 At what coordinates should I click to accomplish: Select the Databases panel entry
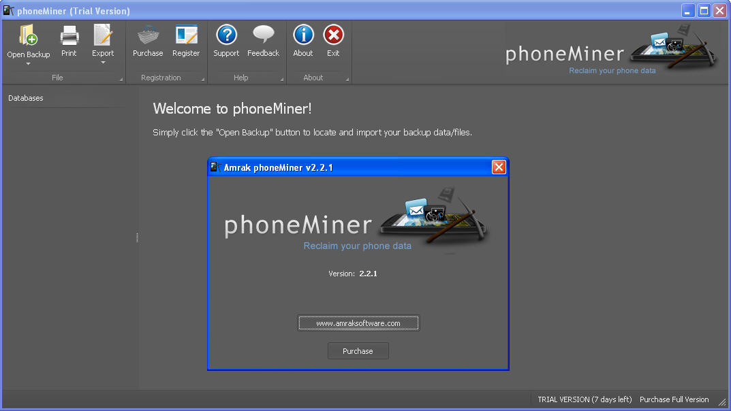pos(25,98)
